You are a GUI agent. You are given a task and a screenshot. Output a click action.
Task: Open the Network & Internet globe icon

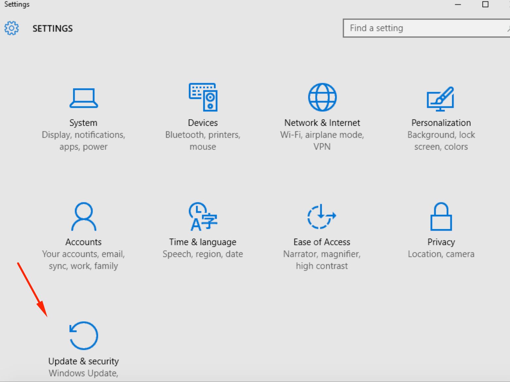(x=322, y=97)
